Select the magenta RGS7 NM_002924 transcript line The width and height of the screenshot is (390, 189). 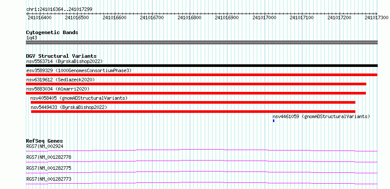(202, 150)
